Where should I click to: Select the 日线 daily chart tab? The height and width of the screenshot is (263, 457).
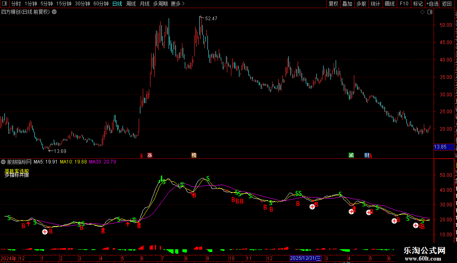(x=117, y=4)
